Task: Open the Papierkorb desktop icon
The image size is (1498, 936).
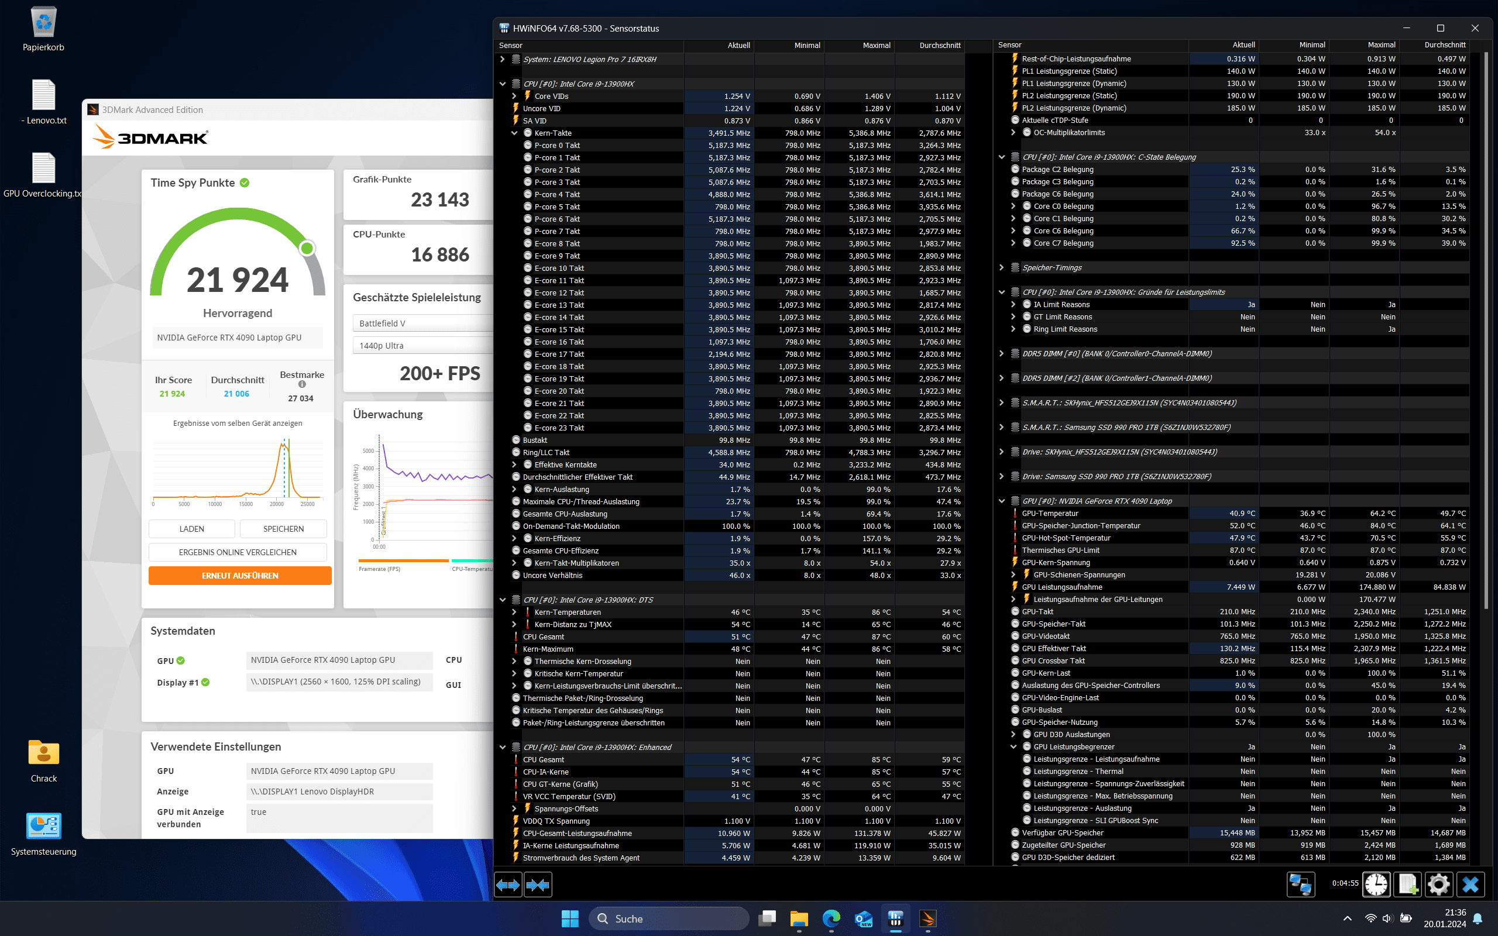Action: tap(43, 29)
